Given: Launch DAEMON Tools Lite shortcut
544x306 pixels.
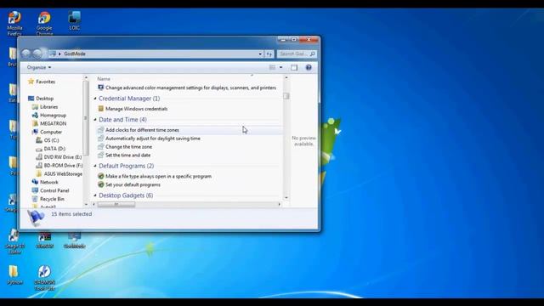Looking at the screenshot, I should pos(44,278).
